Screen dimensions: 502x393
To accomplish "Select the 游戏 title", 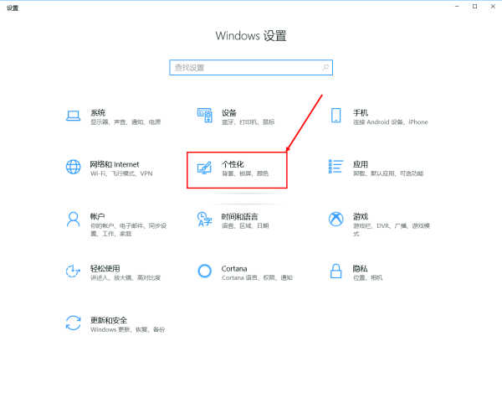I will tap(361, 216).
